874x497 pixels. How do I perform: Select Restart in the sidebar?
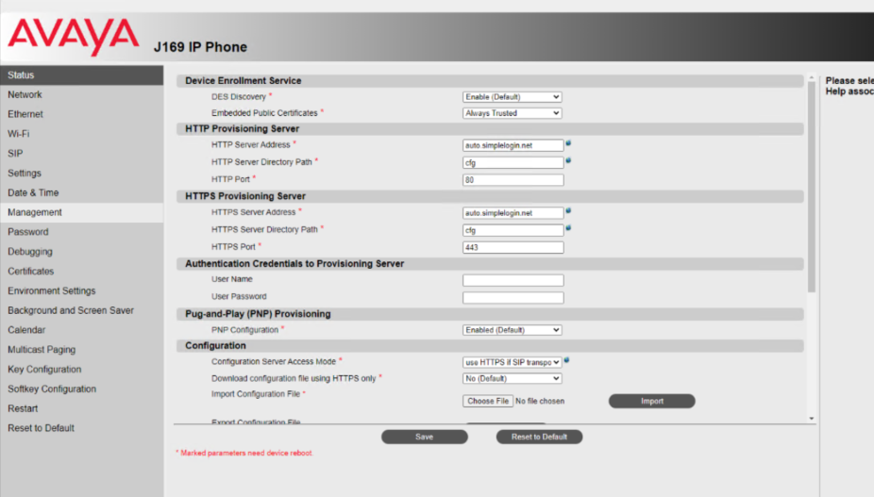tap(82, 408)
